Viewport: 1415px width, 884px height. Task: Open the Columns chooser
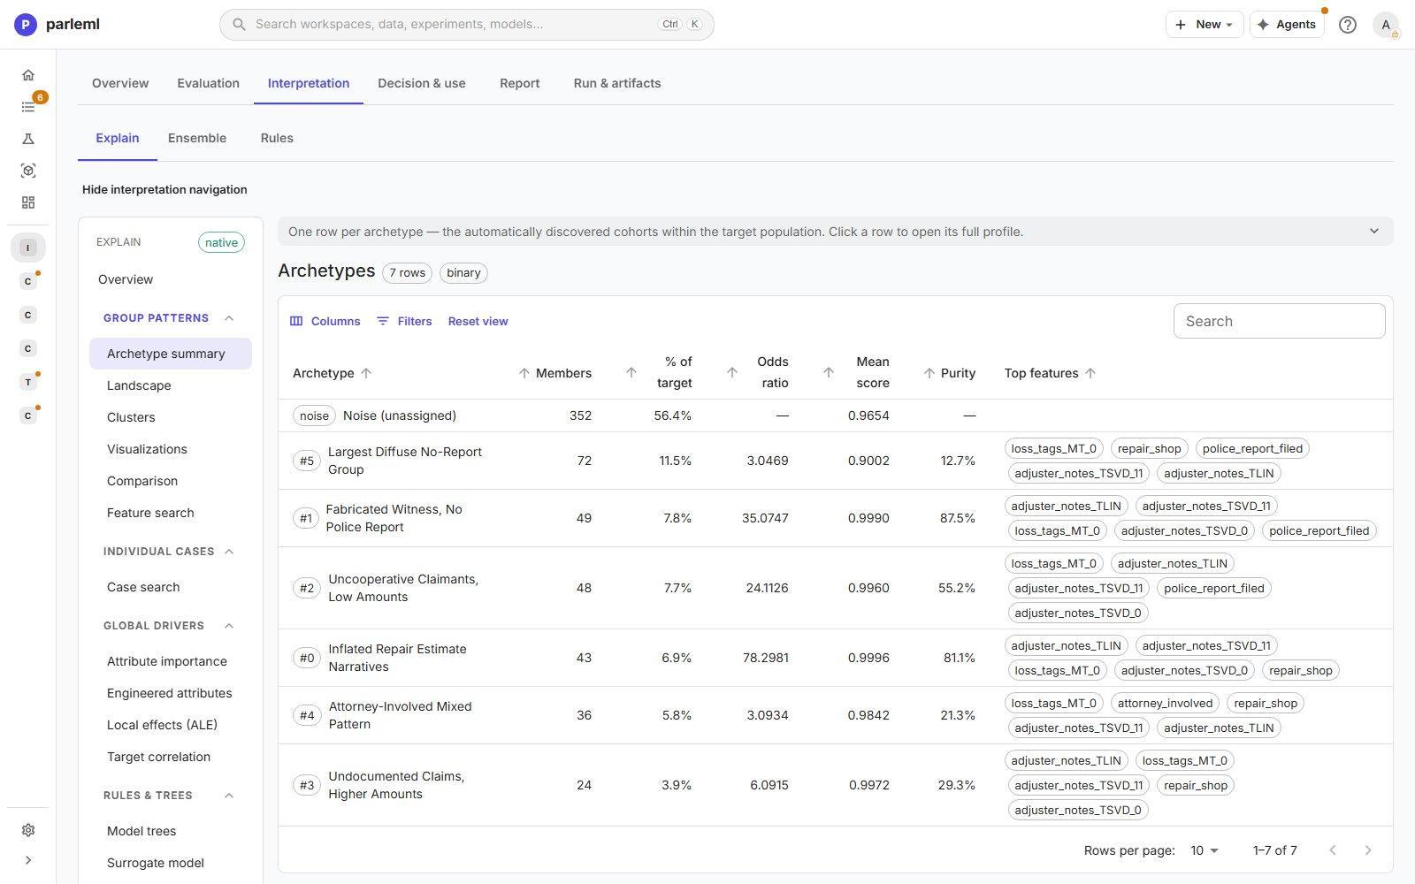[x=325, y=321]
